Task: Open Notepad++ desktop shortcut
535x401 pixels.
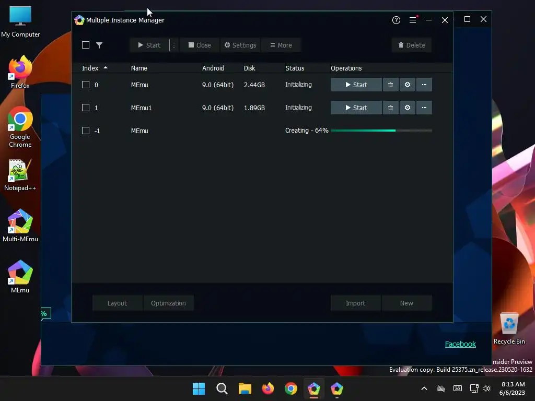Action: tap(20, 175)
